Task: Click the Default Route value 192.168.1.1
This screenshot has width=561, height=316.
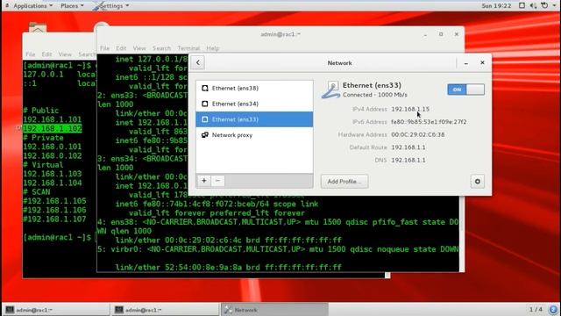Action: point(408,147)
